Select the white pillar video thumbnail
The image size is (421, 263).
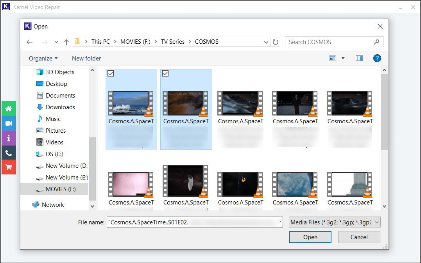click(x=350, y=185)
